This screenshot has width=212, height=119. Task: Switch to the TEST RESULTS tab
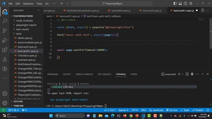click(x=104, y=74)
